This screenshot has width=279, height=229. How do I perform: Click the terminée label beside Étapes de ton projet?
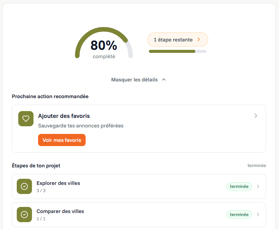(x=257, y=165)
